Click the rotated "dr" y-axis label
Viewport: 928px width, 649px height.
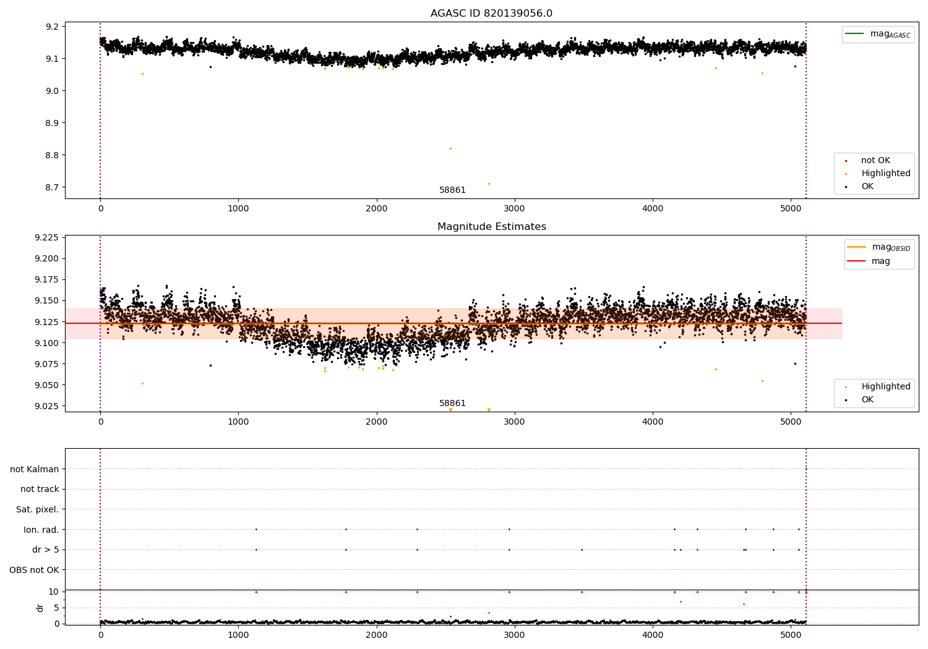[x=40, y=608]
